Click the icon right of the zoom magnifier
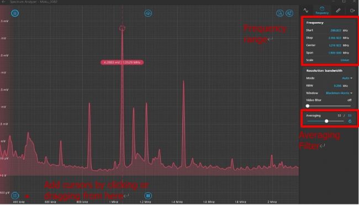Viewport: 359px width, 205px height. point(289,13)
